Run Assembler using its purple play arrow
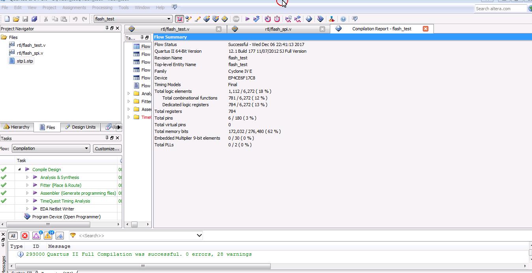This screenshot has height=273, width=532. 35,193
